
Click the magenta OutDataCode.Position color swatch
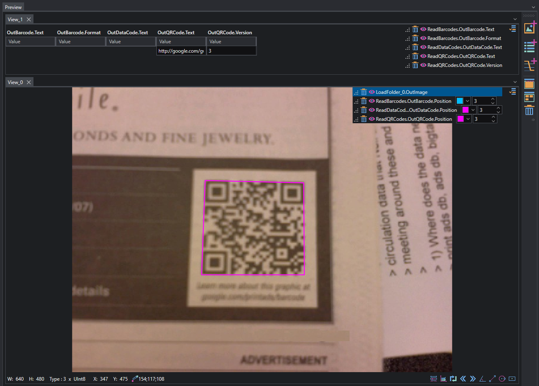[465, 110]
